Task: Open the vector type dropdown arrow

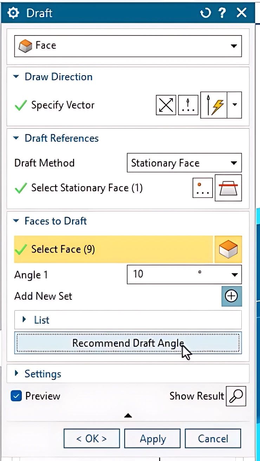Action: pos(235,105)
